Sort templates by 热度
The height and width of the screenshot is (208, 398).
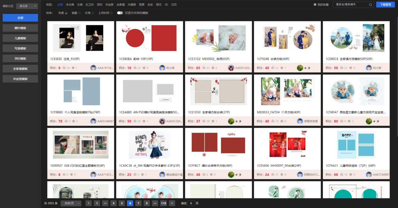coord(63,13)
